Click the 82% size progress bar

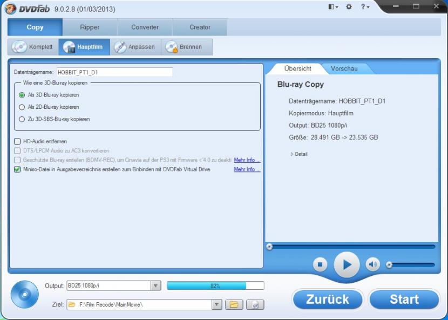pos(215,286)
